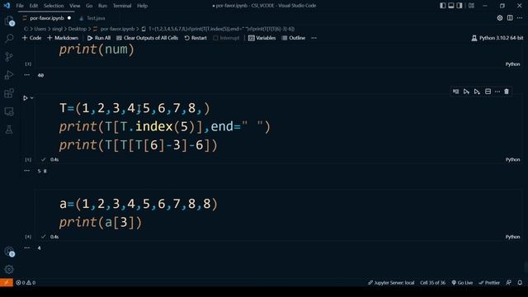The image size is (528, 297).
Task: Open the Run and Debug view
Action: [x=9, y=75]
